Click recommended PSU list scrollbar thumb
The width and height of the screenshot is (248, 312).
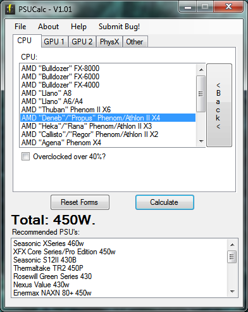tap(232, 257)
